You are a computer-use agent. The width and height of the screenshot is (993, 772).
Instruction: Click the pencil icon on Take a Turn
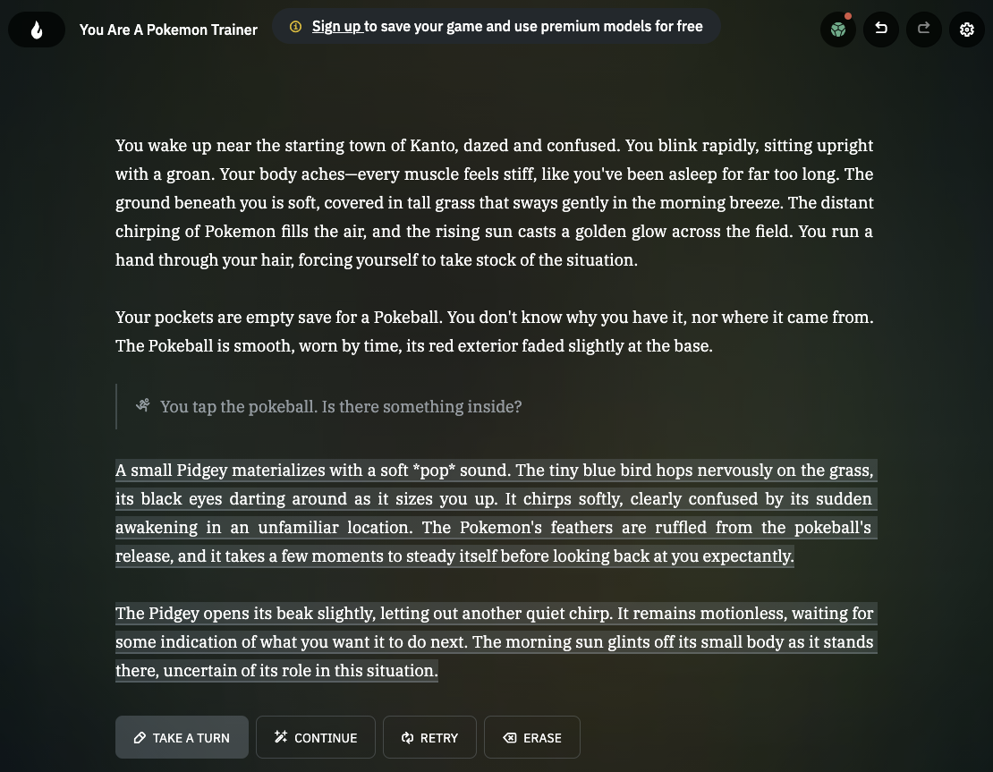point(140,738)
